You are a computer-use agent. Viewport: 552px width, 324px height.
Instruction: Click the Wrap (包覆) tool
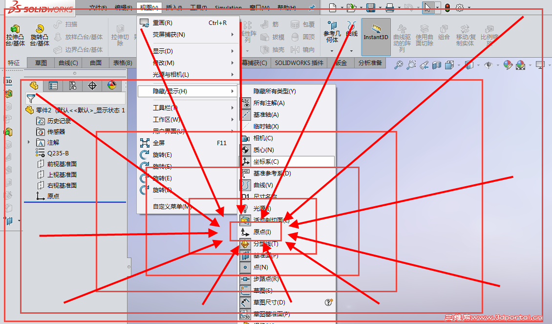pos(303,24)
